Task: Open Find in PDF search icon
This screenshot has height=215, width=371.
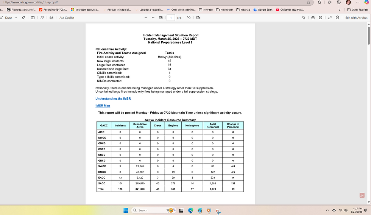Action: [304, 18]
